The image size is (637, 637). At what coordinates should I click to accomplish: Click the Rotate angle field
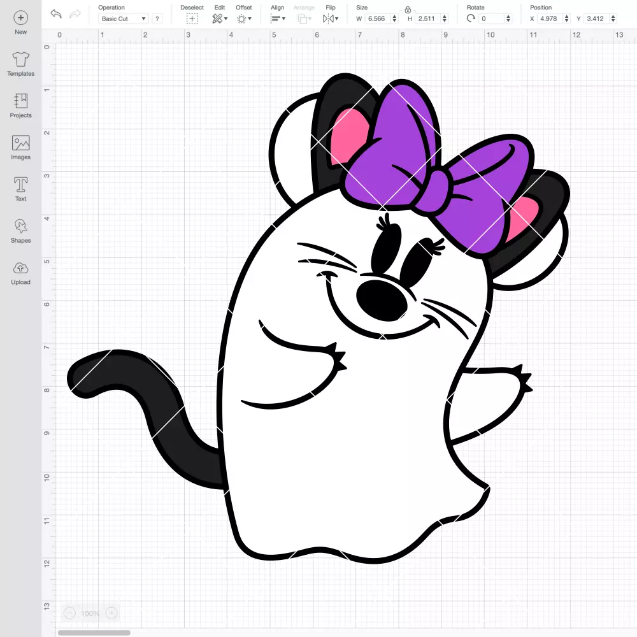(x=492, y=18)
